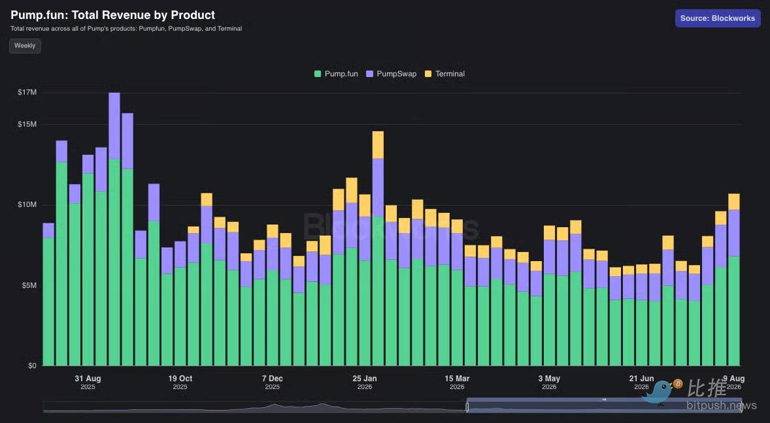Image resolution: width=770 pixels, height=423 pixels.
Task: Click the yellow Terminal legend swatch
Action: 428,74
